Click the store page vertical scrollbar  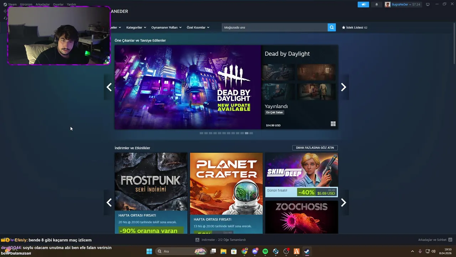454,43
